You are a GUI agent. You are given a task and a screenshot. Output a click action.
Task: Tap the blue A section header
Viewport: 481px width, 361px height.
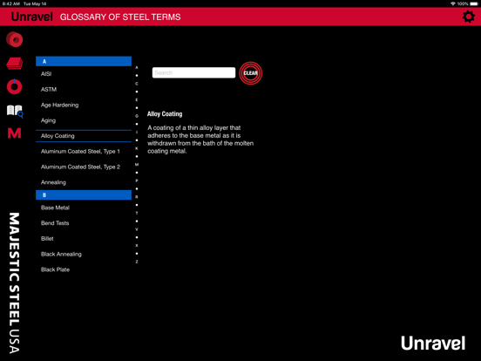point(84,61)
